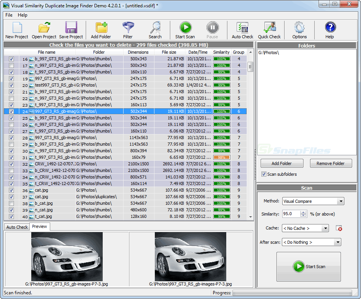The height and width of the screenshot is (299, 361).
Task: Click file icon in row 20 test997
Action: 32,85
